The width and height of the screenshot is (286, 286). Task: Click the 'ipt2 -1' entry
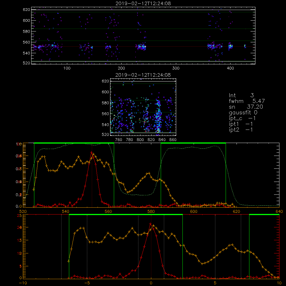(241, 130)
